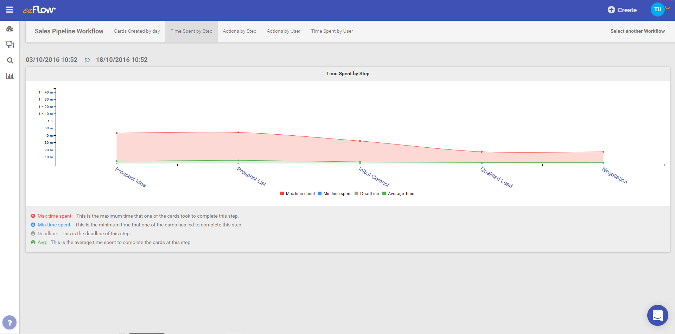Toggle the Min time spent legend series
The image size is (675, 334).
click(335, 193)
